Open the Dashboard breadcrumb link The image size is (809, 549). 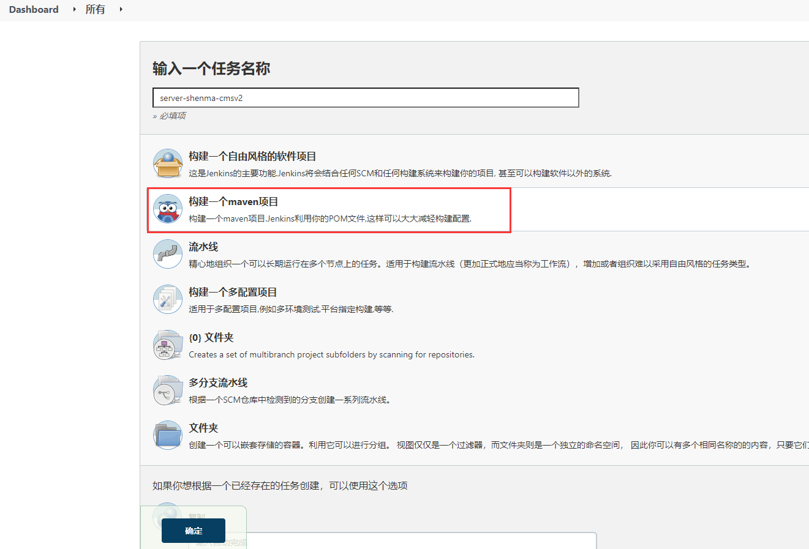pyautogui.click(x=34, y=9)
